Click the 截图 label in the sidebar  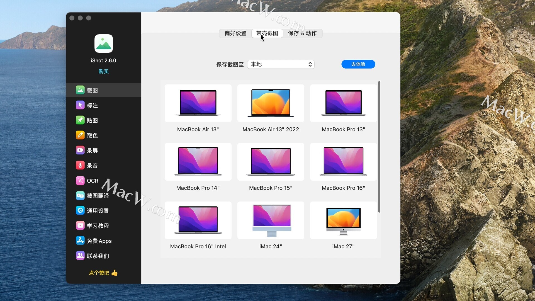coord(92,90)
